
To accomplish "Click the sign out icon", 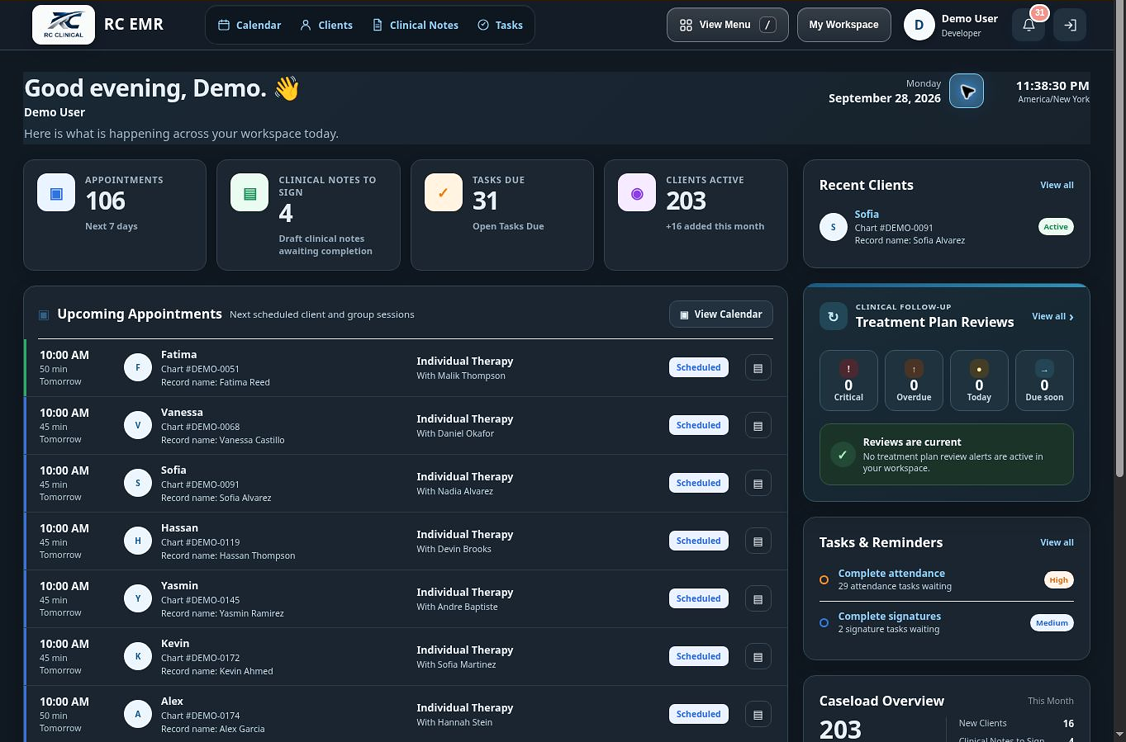I will pos(1070,25).
